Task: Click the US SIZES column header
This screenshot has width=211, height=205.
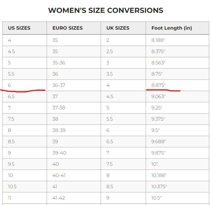Action: point(19,28)
